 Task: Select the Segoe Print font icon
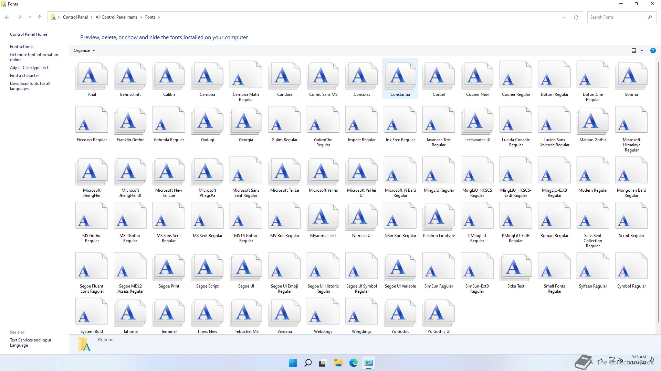tap(169, 267)
